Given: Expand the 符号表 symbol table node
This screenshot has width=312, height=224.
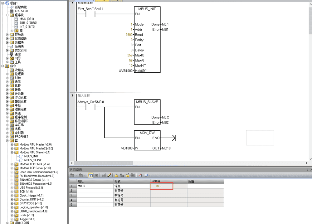Looking at the screenshot, I should point(7,35).
